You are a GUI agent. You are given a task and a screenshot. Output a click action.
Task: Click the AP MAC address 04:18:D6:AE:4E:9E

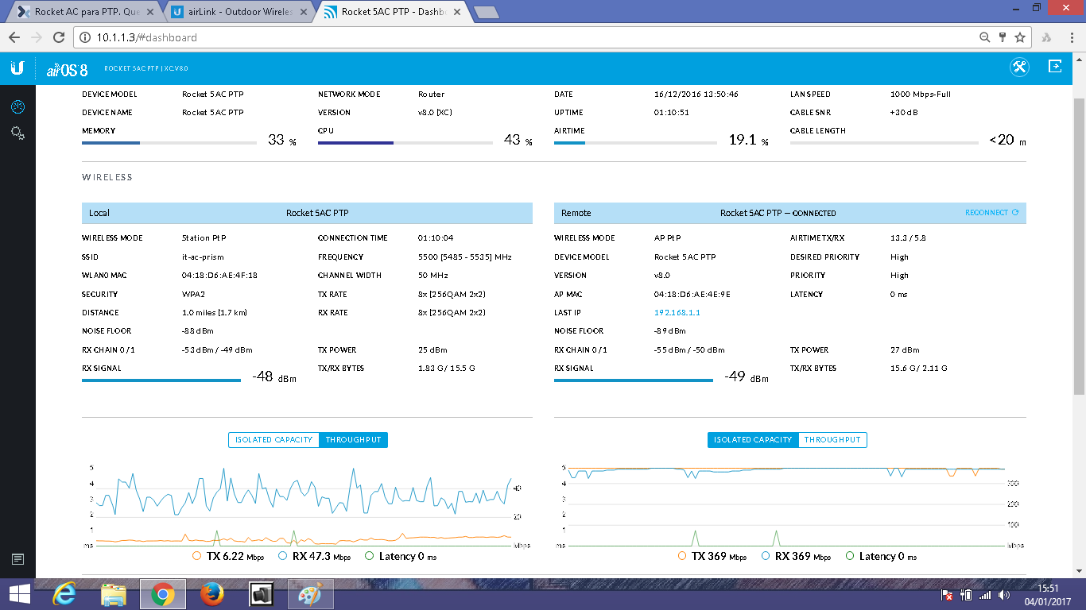[692, 295]
